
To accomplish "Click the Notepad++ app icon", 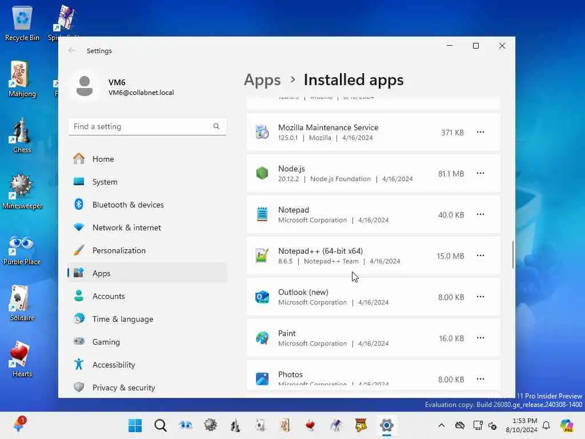I will pos(262,256).
